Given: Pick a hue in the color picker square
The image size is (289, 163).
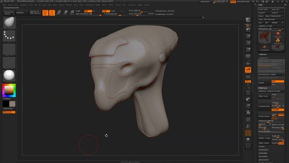Looking at the screenshot, I should tap(9, 91).
